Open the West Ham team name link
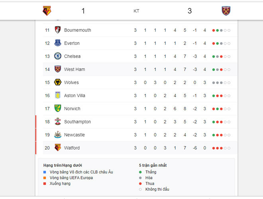 pyautogui.click(x=74, y=69)
